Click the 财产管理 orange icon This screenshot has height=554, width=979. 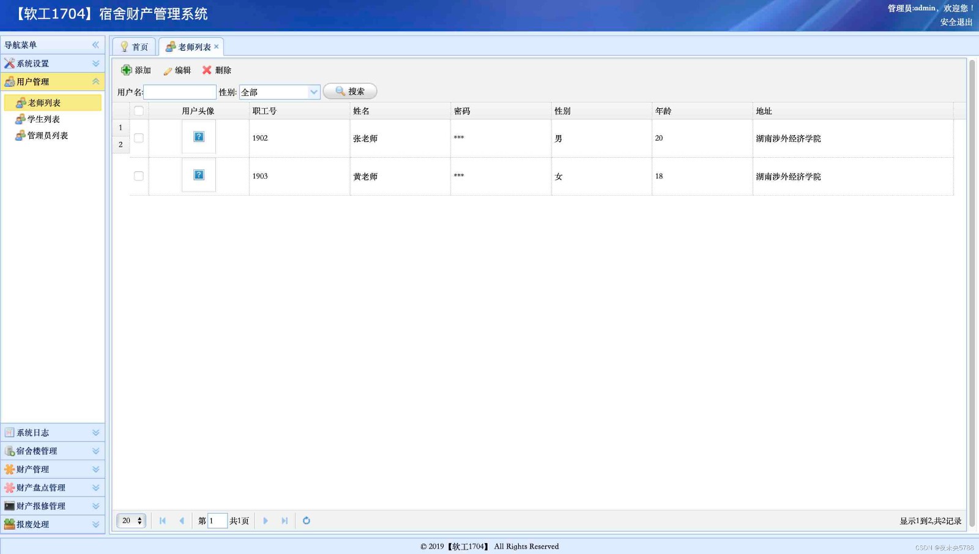pos(9,470)
